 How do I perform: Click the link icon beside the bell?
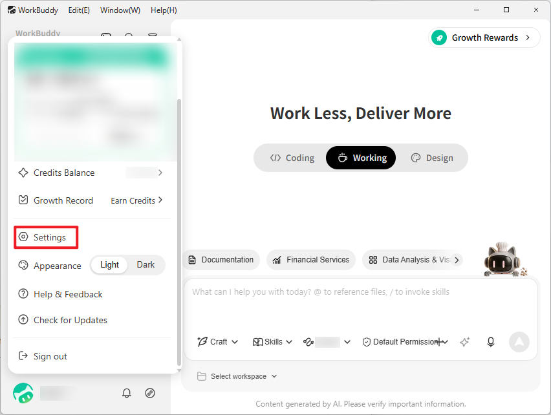pos(150,393)
